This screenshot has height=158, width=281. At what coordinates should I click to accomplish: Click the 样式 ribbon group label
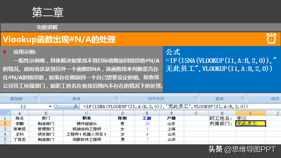[275, 99]
